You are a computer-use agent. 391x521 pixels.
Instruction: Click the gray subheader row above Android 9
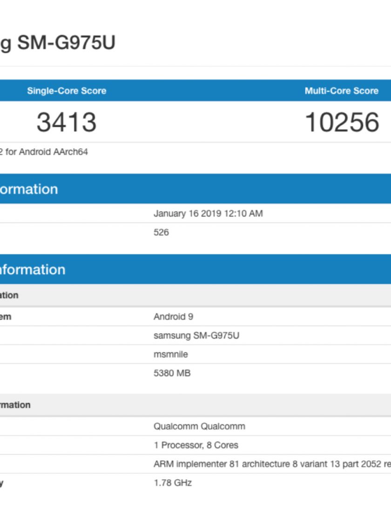[195, 295]
